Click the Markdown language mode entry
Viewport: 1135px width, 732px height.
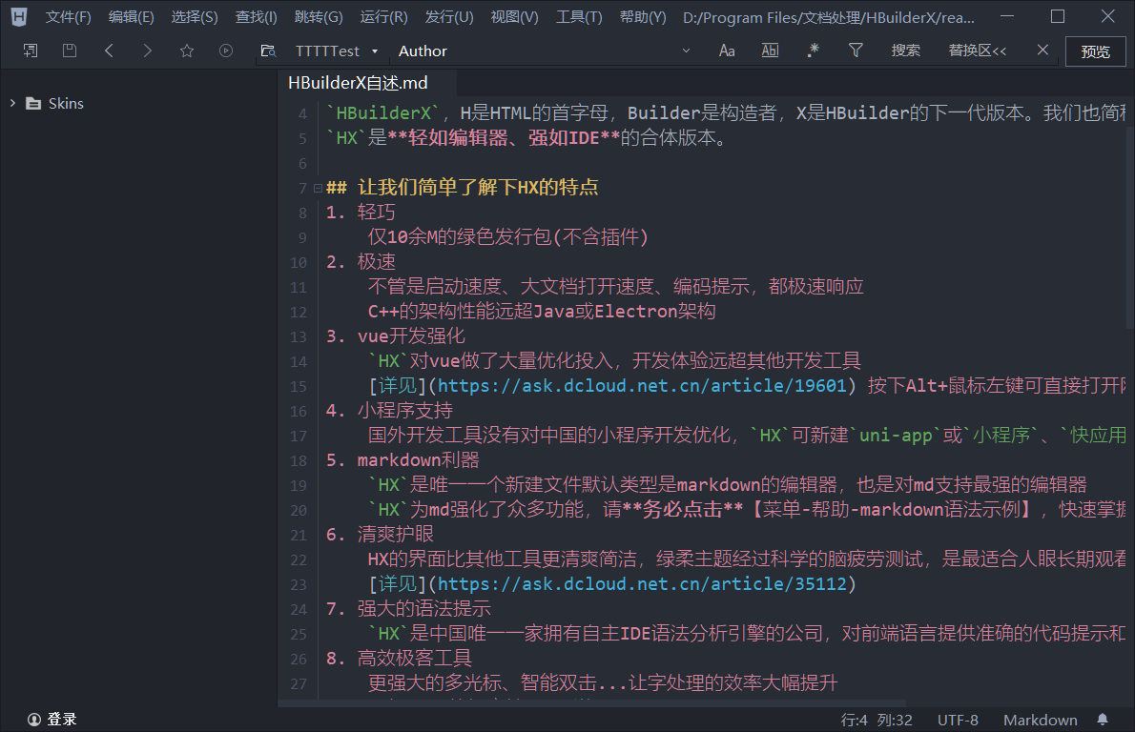(1041, 720)
